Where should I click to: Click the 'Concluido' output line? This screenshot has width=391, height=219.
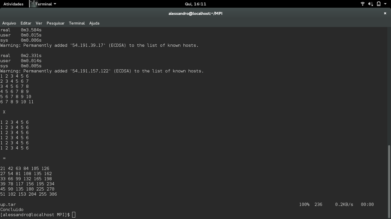coord(12,210)
